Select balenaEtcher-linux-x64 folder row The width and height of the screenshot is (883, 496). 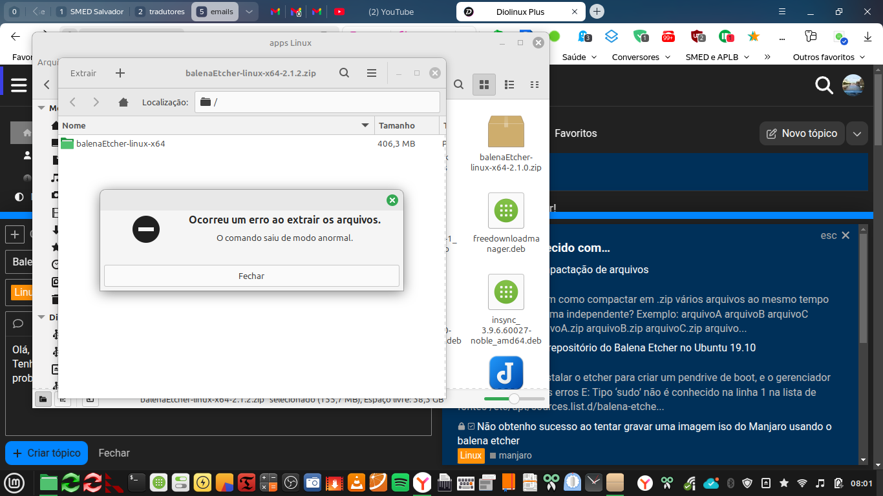[x=252, y=143]
